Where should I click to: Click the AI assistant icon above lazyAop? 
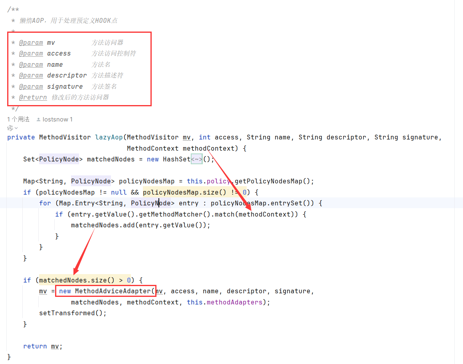click(10, 128)
